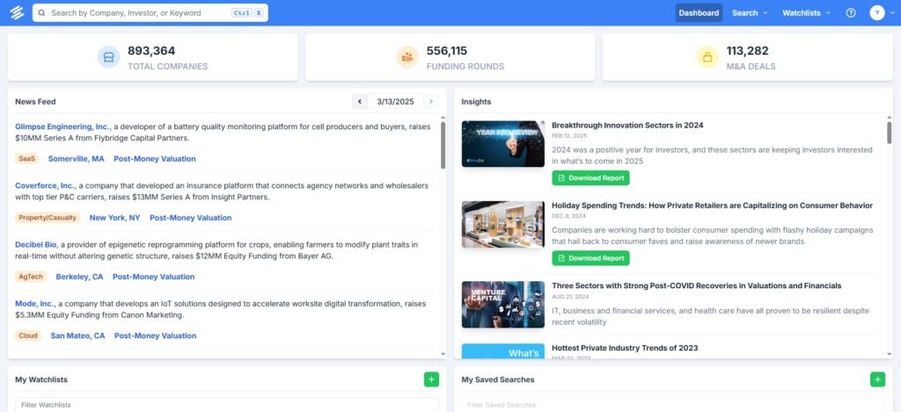Click the top search input field
This screenshot has width=901, height=412.
[141, 13]
